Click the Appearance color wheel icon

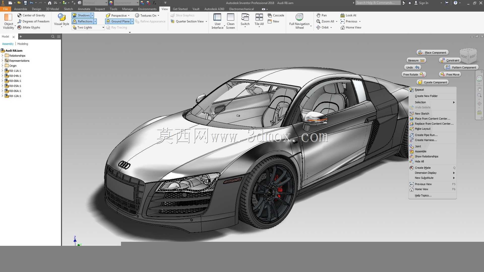coord(111,3)
